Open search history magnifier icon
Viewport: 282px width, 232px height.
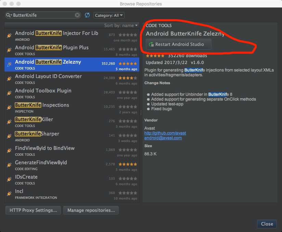9,15
